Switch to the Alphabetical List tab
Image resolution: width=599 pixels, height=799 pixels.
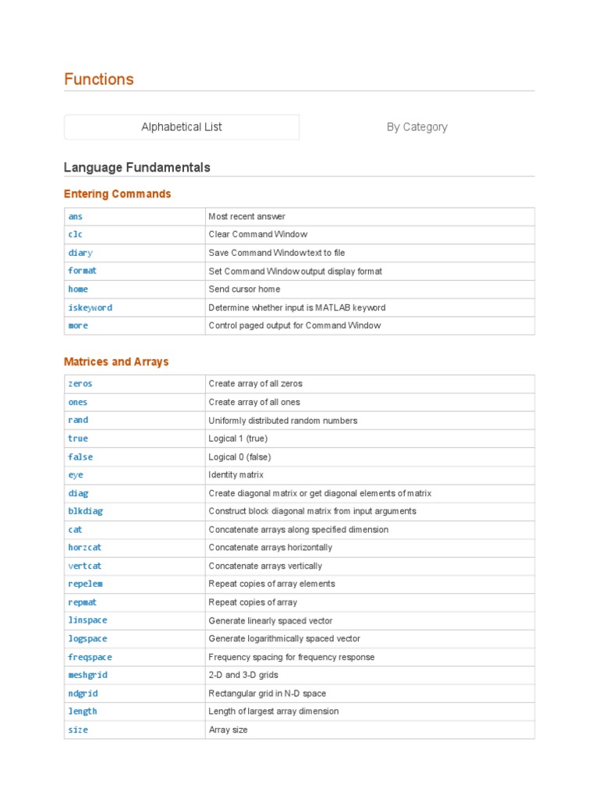pos(182,127)
